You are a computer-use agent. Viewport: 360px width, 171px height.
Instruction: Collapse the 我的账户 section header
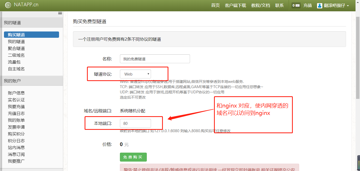[32, 81]
